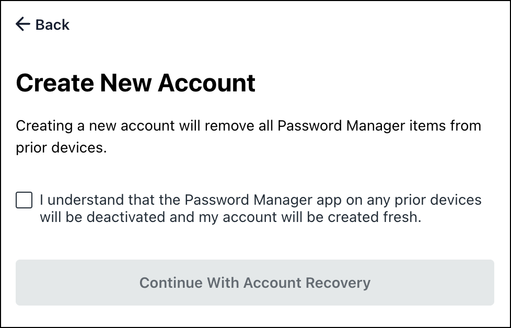This screenshot has height=328, width=511.
Task: Click the Back navigation control
Action: click(x=42, y=24)
